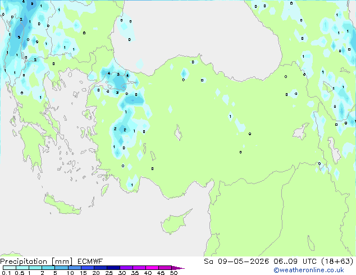
Task: Click the 'Sa' weekday abbreviation
Action: [x=208, y=262]
